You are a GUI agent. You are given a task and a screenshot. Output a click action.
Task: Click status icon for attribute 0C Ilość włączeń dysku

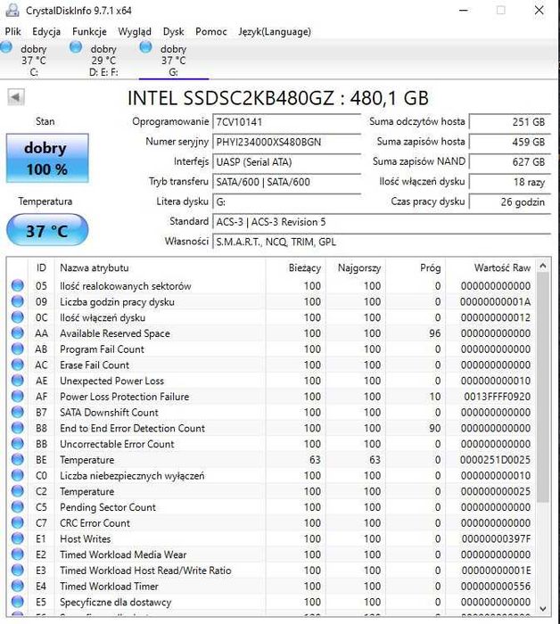click(x=18, y=317)
